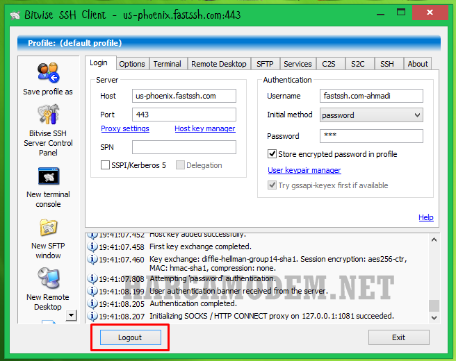Image resolution: width=456 pixels, height=361 pixels.
Task: Open Proxy settings link
Action: [x=125, y=128]
